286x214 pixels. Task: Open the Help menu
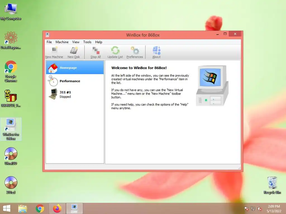[x=99, y=42]
